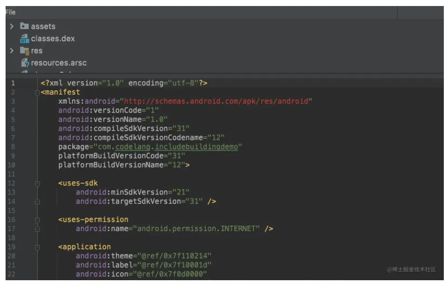Select resources.arsc in file list

[59, 63]
